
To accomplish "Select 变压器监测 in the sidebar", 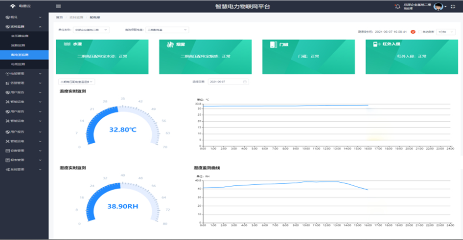I will point(20,36).
